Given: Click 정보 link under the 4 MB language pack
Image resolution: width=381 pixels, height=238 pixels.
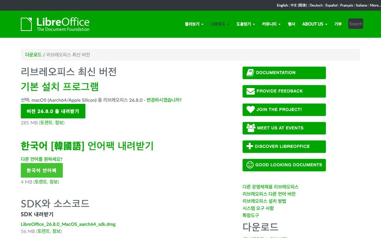Looking at the screenshot, I should click(x=54, y=182).
